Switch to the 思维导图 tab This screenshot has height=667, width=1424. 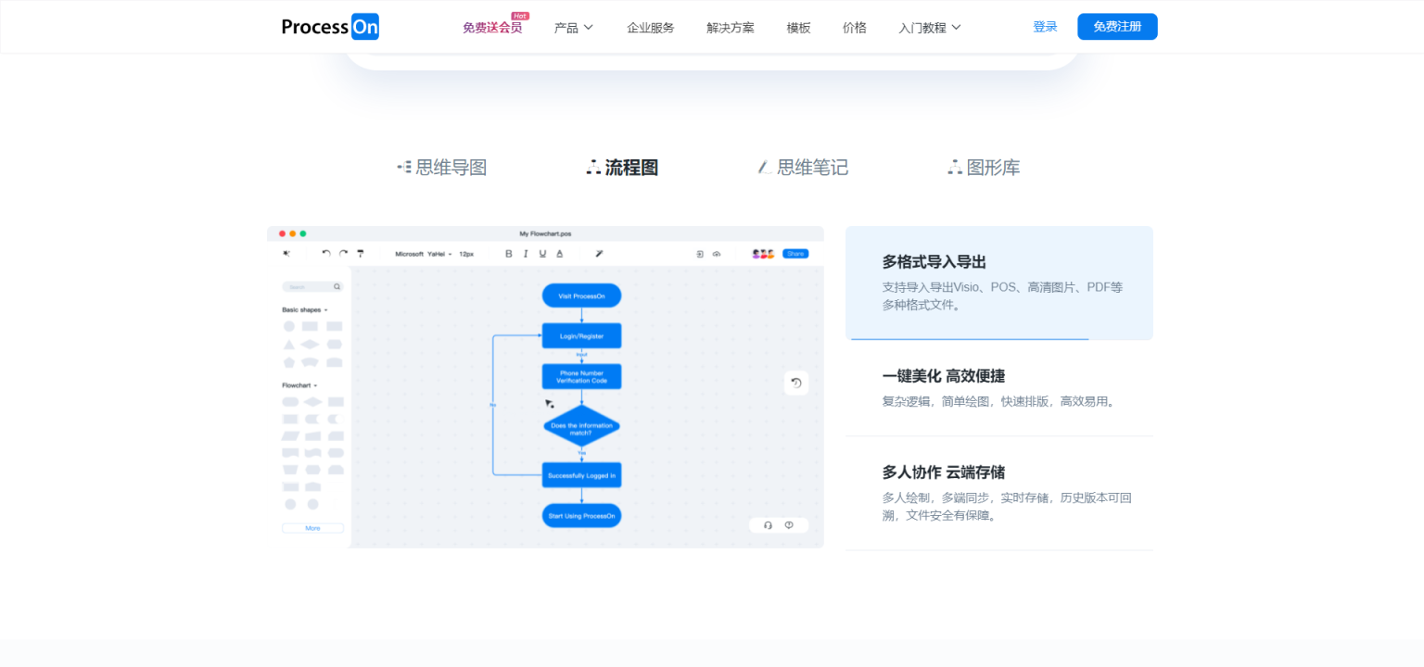coord(441,168)
